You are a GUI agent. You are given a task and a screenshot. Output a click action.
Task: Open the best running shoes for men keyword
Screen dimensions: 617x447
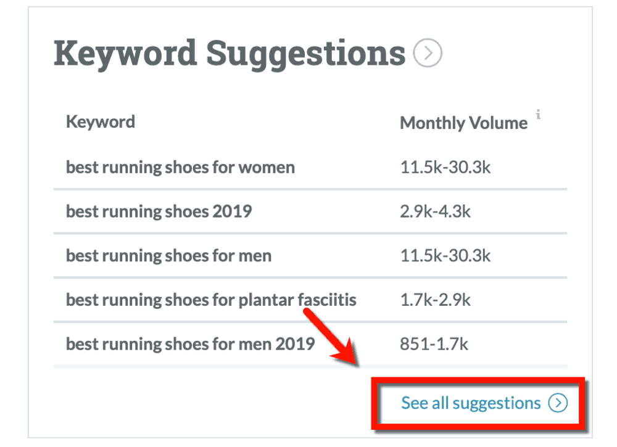click(168, 256)
